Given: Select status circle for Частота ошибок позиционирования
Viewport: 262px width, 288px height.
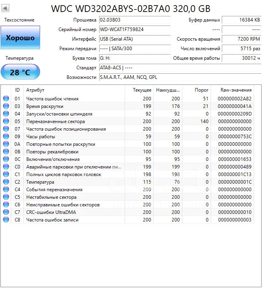Looking at the screenshot, I should [6, 129].
